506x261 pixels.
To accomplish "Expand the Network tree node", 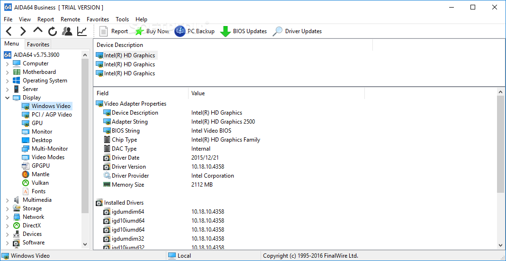I will [x=8, y=217].
